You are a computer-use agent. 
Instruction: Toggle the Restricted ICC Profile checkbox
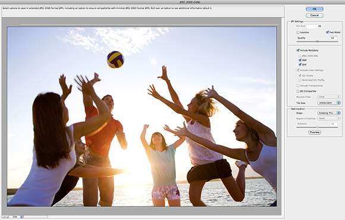[300, 80]
